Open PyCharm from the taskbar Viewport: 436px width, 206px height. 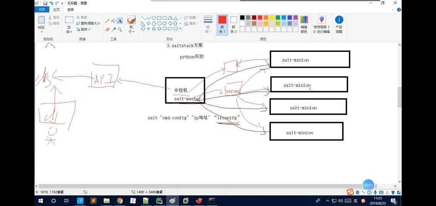tap(159, 201)
